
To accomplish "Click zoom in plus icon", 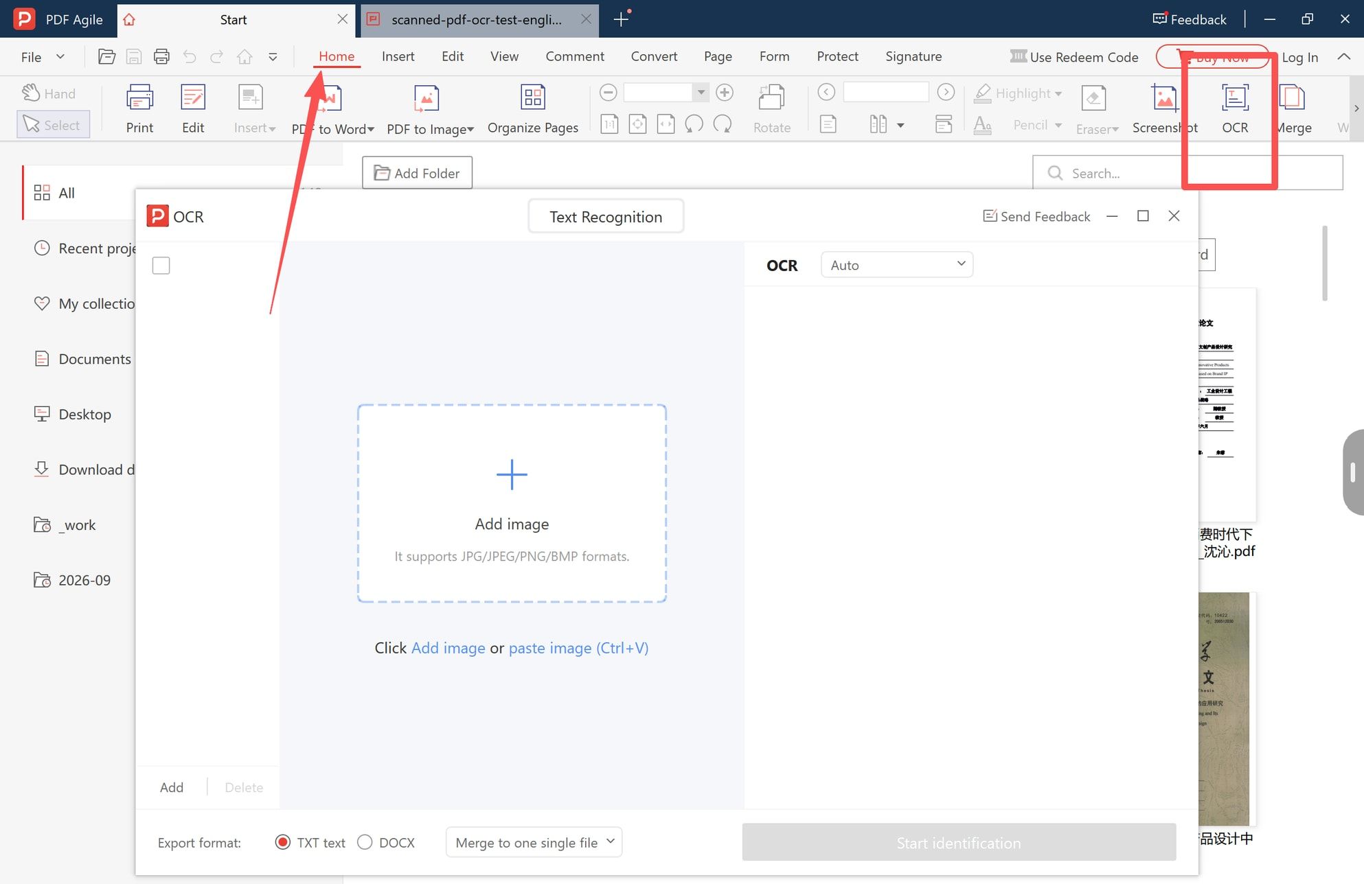I will [725, 92].
